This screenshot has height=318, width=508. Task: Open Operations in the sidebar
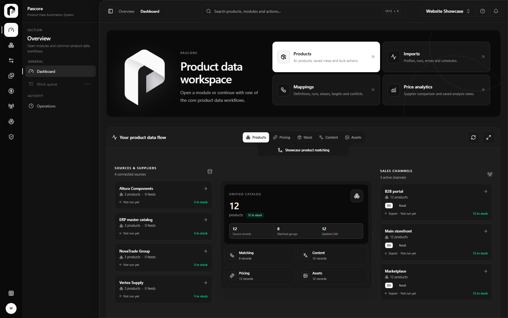61,106
